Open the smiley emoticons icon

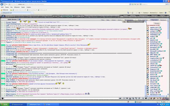click(143, 98)
